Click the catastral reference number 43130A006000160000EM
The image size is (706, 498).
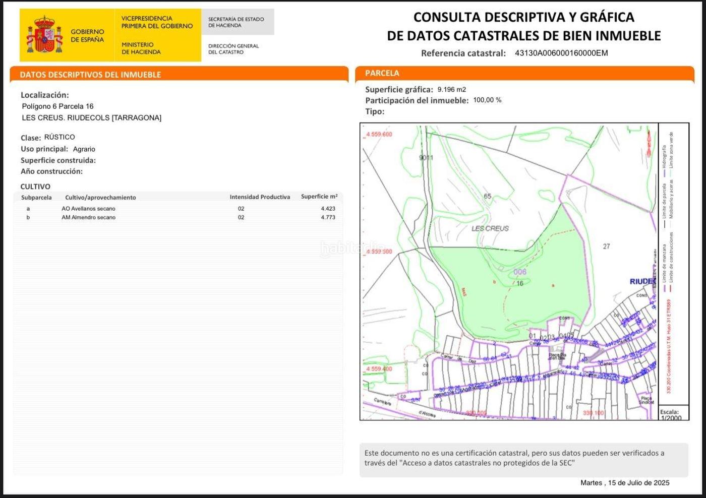[561, 53]
